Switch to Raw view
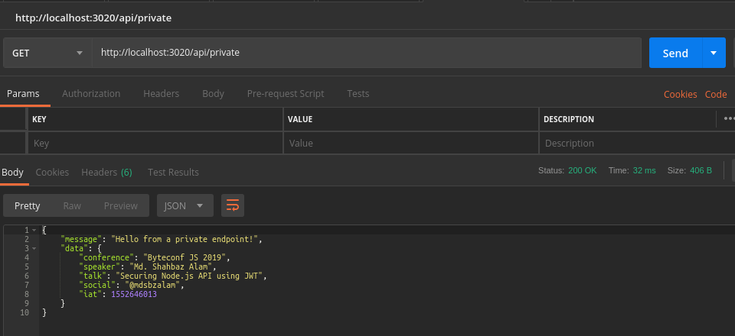Screen dimensions: 735x336 point(72,205)
